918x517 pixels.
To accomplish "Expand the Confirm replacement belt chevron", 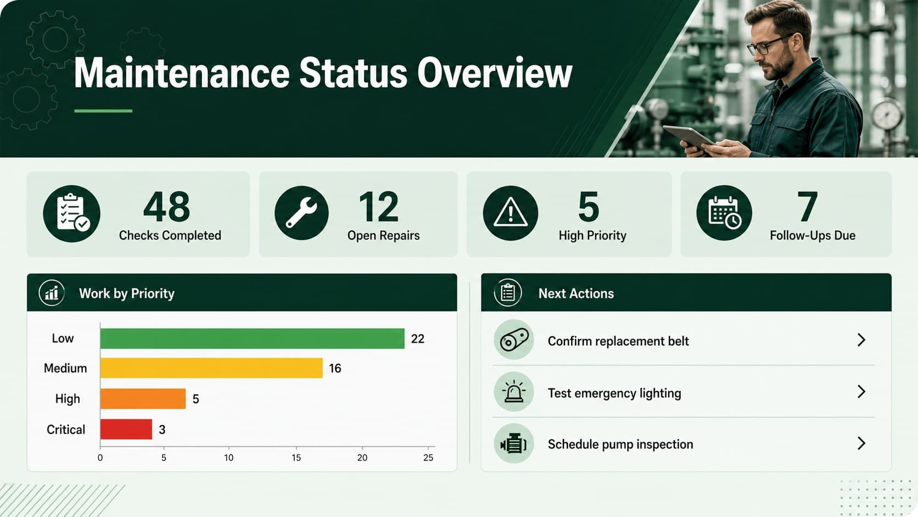I will tap(861, 340).
